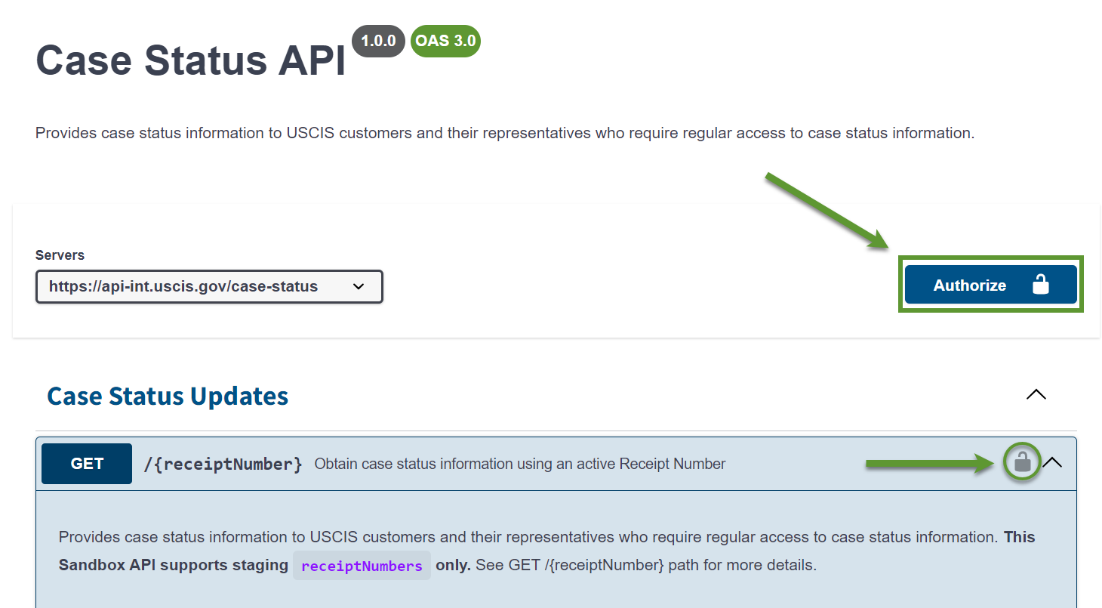
Task: Select the Case Status Updates heading
Action: tap(168, 397)
